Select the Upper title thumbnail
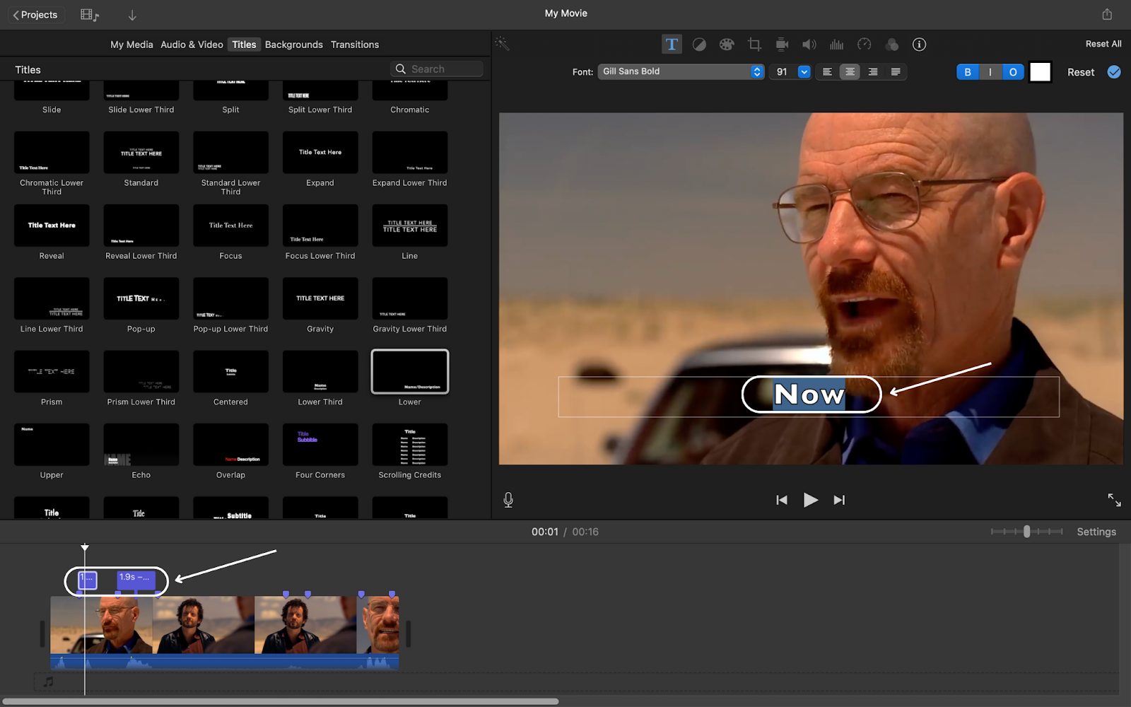Image resolution: width=1131 pixels, height=707 pixels. click(x=52, y=445)
